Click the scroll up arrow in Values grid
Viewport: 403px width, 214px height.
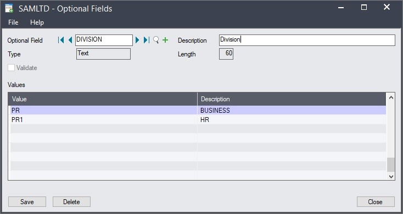(391, 97)
